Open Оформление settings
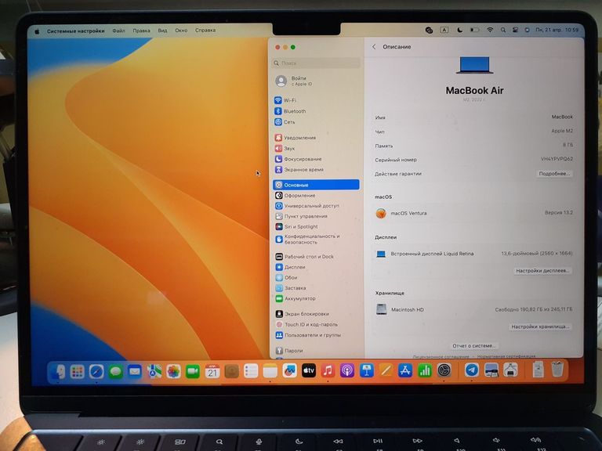Image resolution: width=602 pixels, height=451 pixels. [296, 196]
